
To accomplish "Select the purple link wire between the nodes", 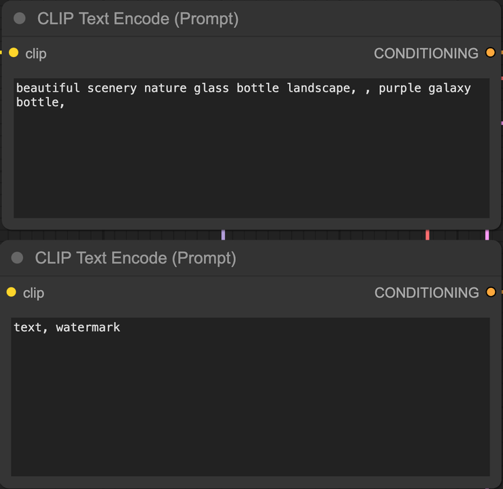I will tap(223, 235).
